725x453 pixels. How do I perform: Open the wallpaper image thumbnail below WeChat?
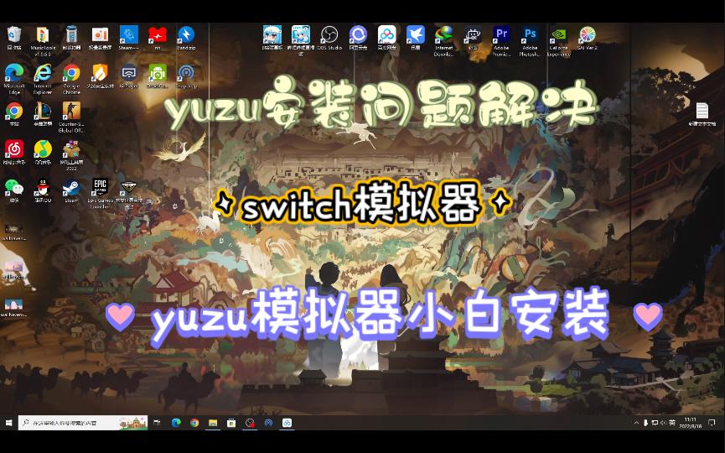[x=14, y=229]
